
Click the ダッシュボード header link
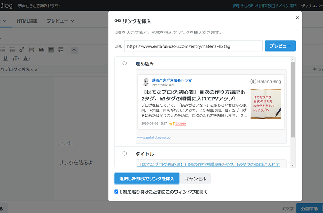312,6
